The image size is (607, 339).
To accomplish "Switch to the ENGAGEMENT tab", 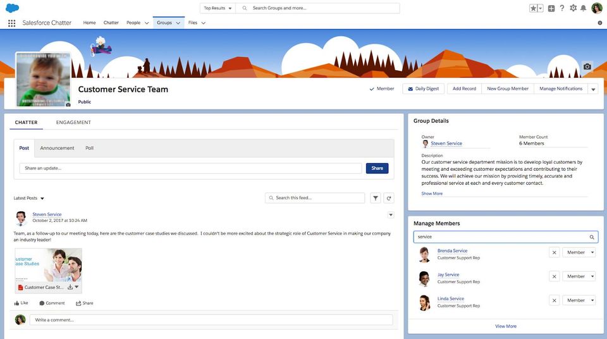I will pyautogui.click(x=73, y=123).
